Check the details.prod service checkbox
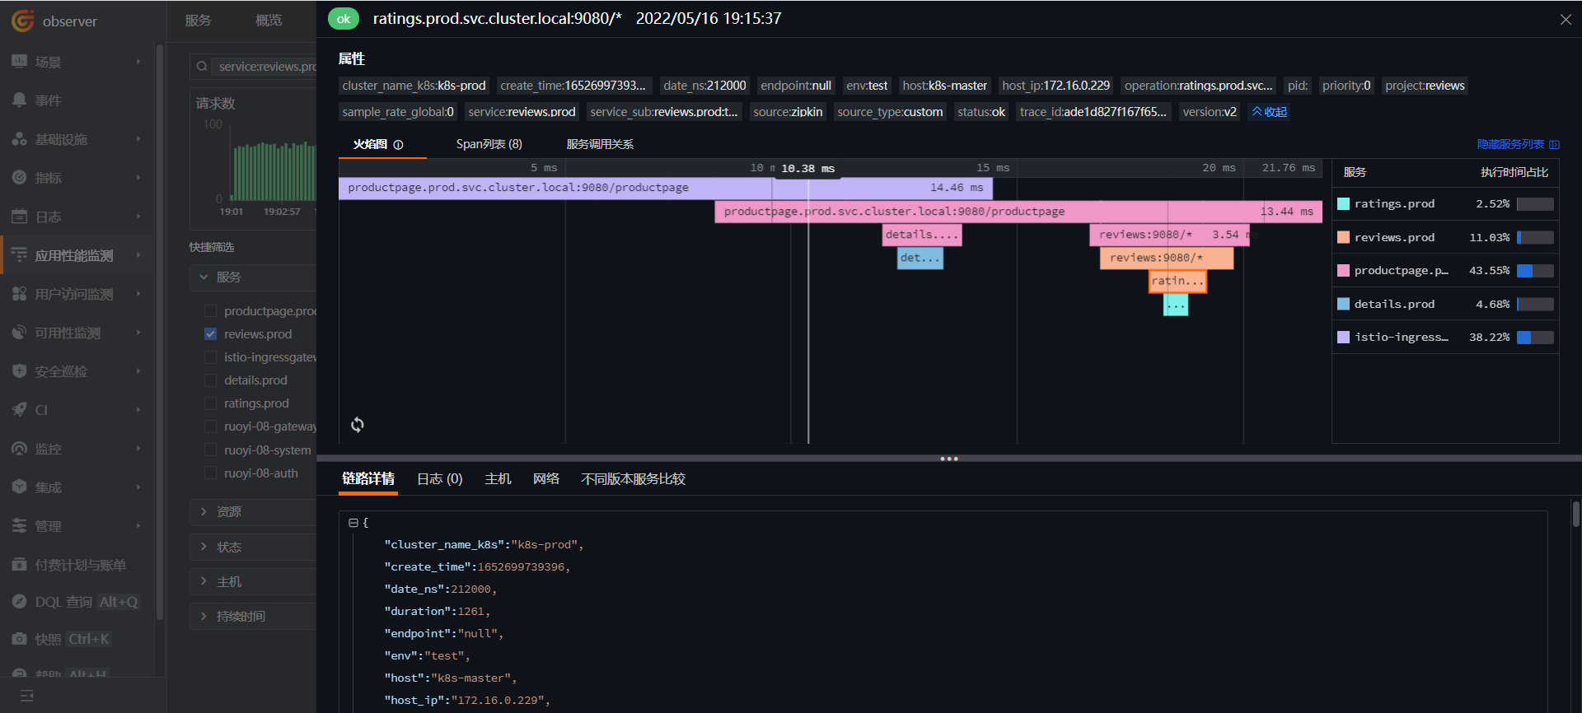The image size is (1582, 713). [x=210, y=380]
